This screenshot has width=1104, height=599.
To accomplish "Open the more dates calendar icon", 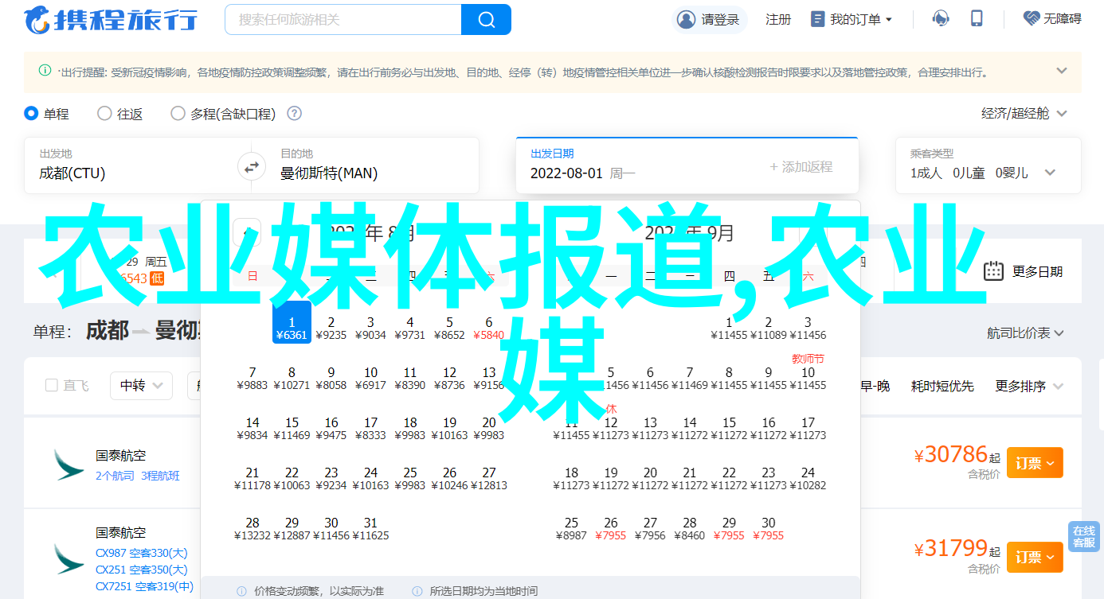I will (x=993, y=271).
